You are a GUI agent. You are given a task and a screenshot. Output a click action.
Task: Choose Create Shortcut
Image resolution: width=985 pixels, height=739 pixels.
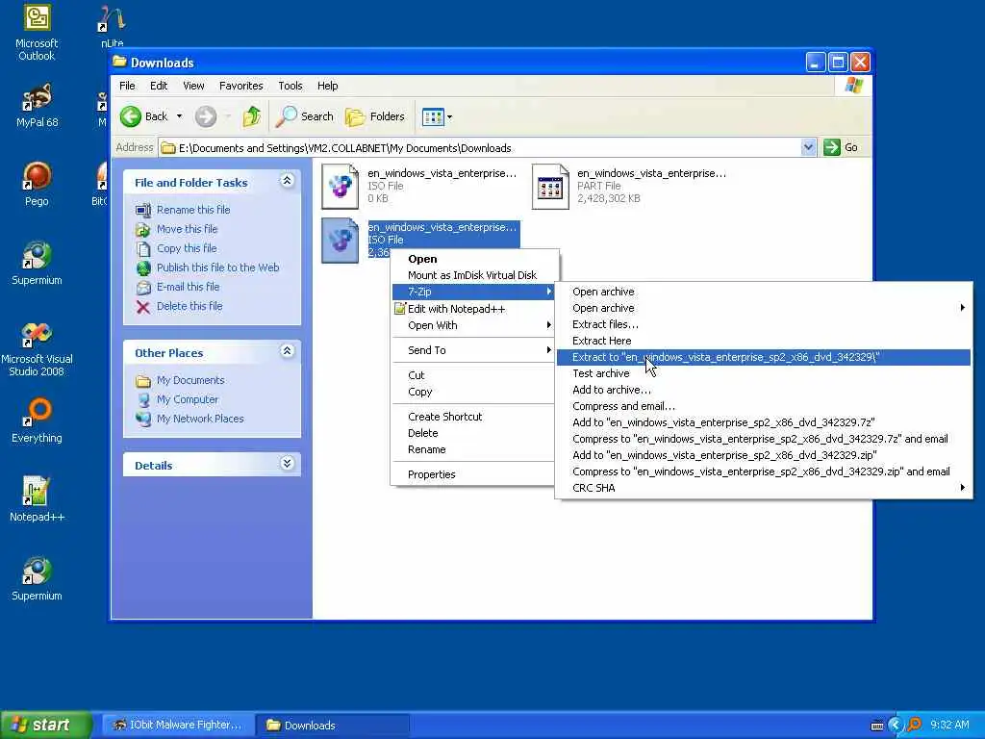point(472,417)
